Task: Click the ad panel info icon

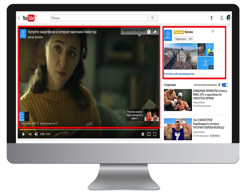Action: [213, 31]
